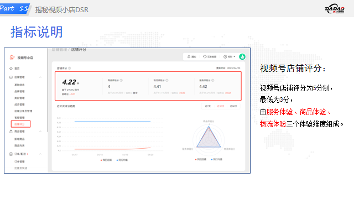Viewport: 354px width, 199px height.
Task: Click the 店铺管理 breadcrumb link
Action: point(59,50)
